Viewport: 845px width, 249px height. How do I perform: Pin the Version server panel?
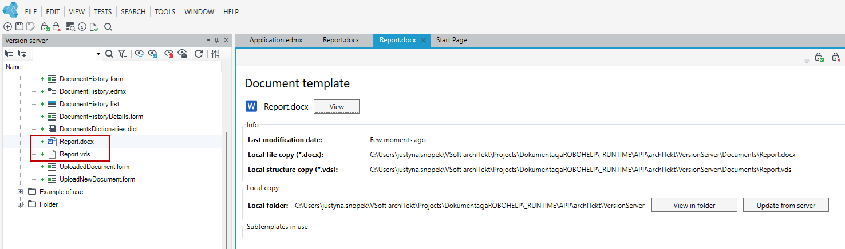216,41
